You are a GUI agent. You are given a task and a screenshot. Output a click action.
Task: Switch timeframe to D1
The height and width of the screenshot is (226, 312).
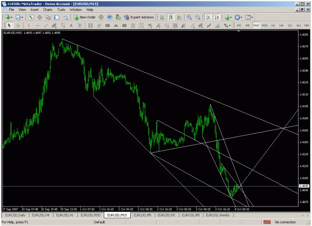click(290, 25)
